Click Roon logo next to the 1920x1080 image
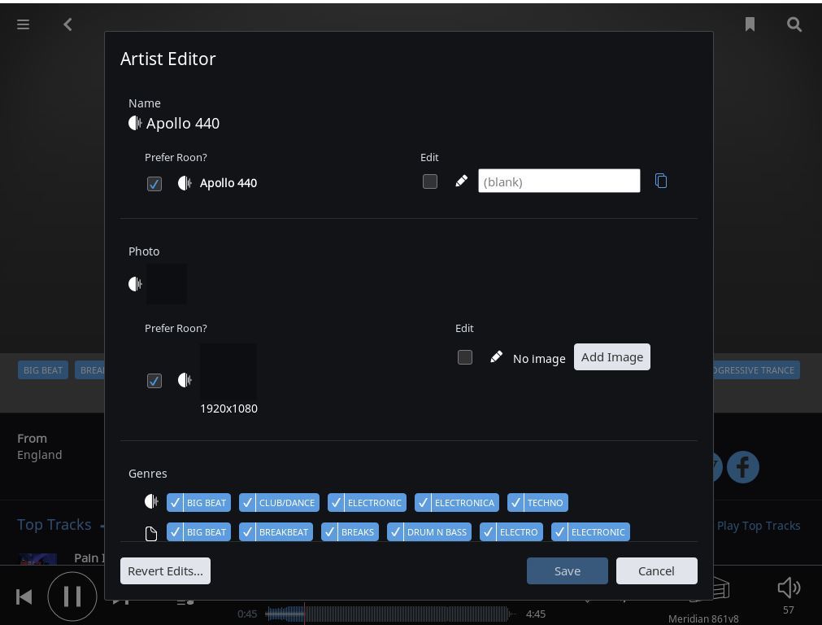The image size is (822, 625). point(185,380)
